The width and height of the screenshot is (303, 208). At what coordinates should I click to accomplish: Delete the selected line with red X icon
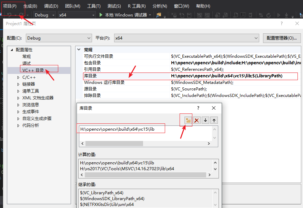pyautogui.click(x=197, y=120)
